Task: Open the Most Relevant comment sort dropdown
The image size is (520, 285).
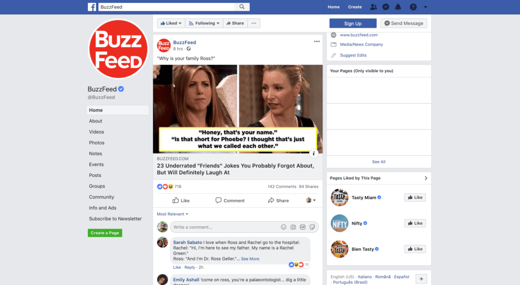Action: 173,214
